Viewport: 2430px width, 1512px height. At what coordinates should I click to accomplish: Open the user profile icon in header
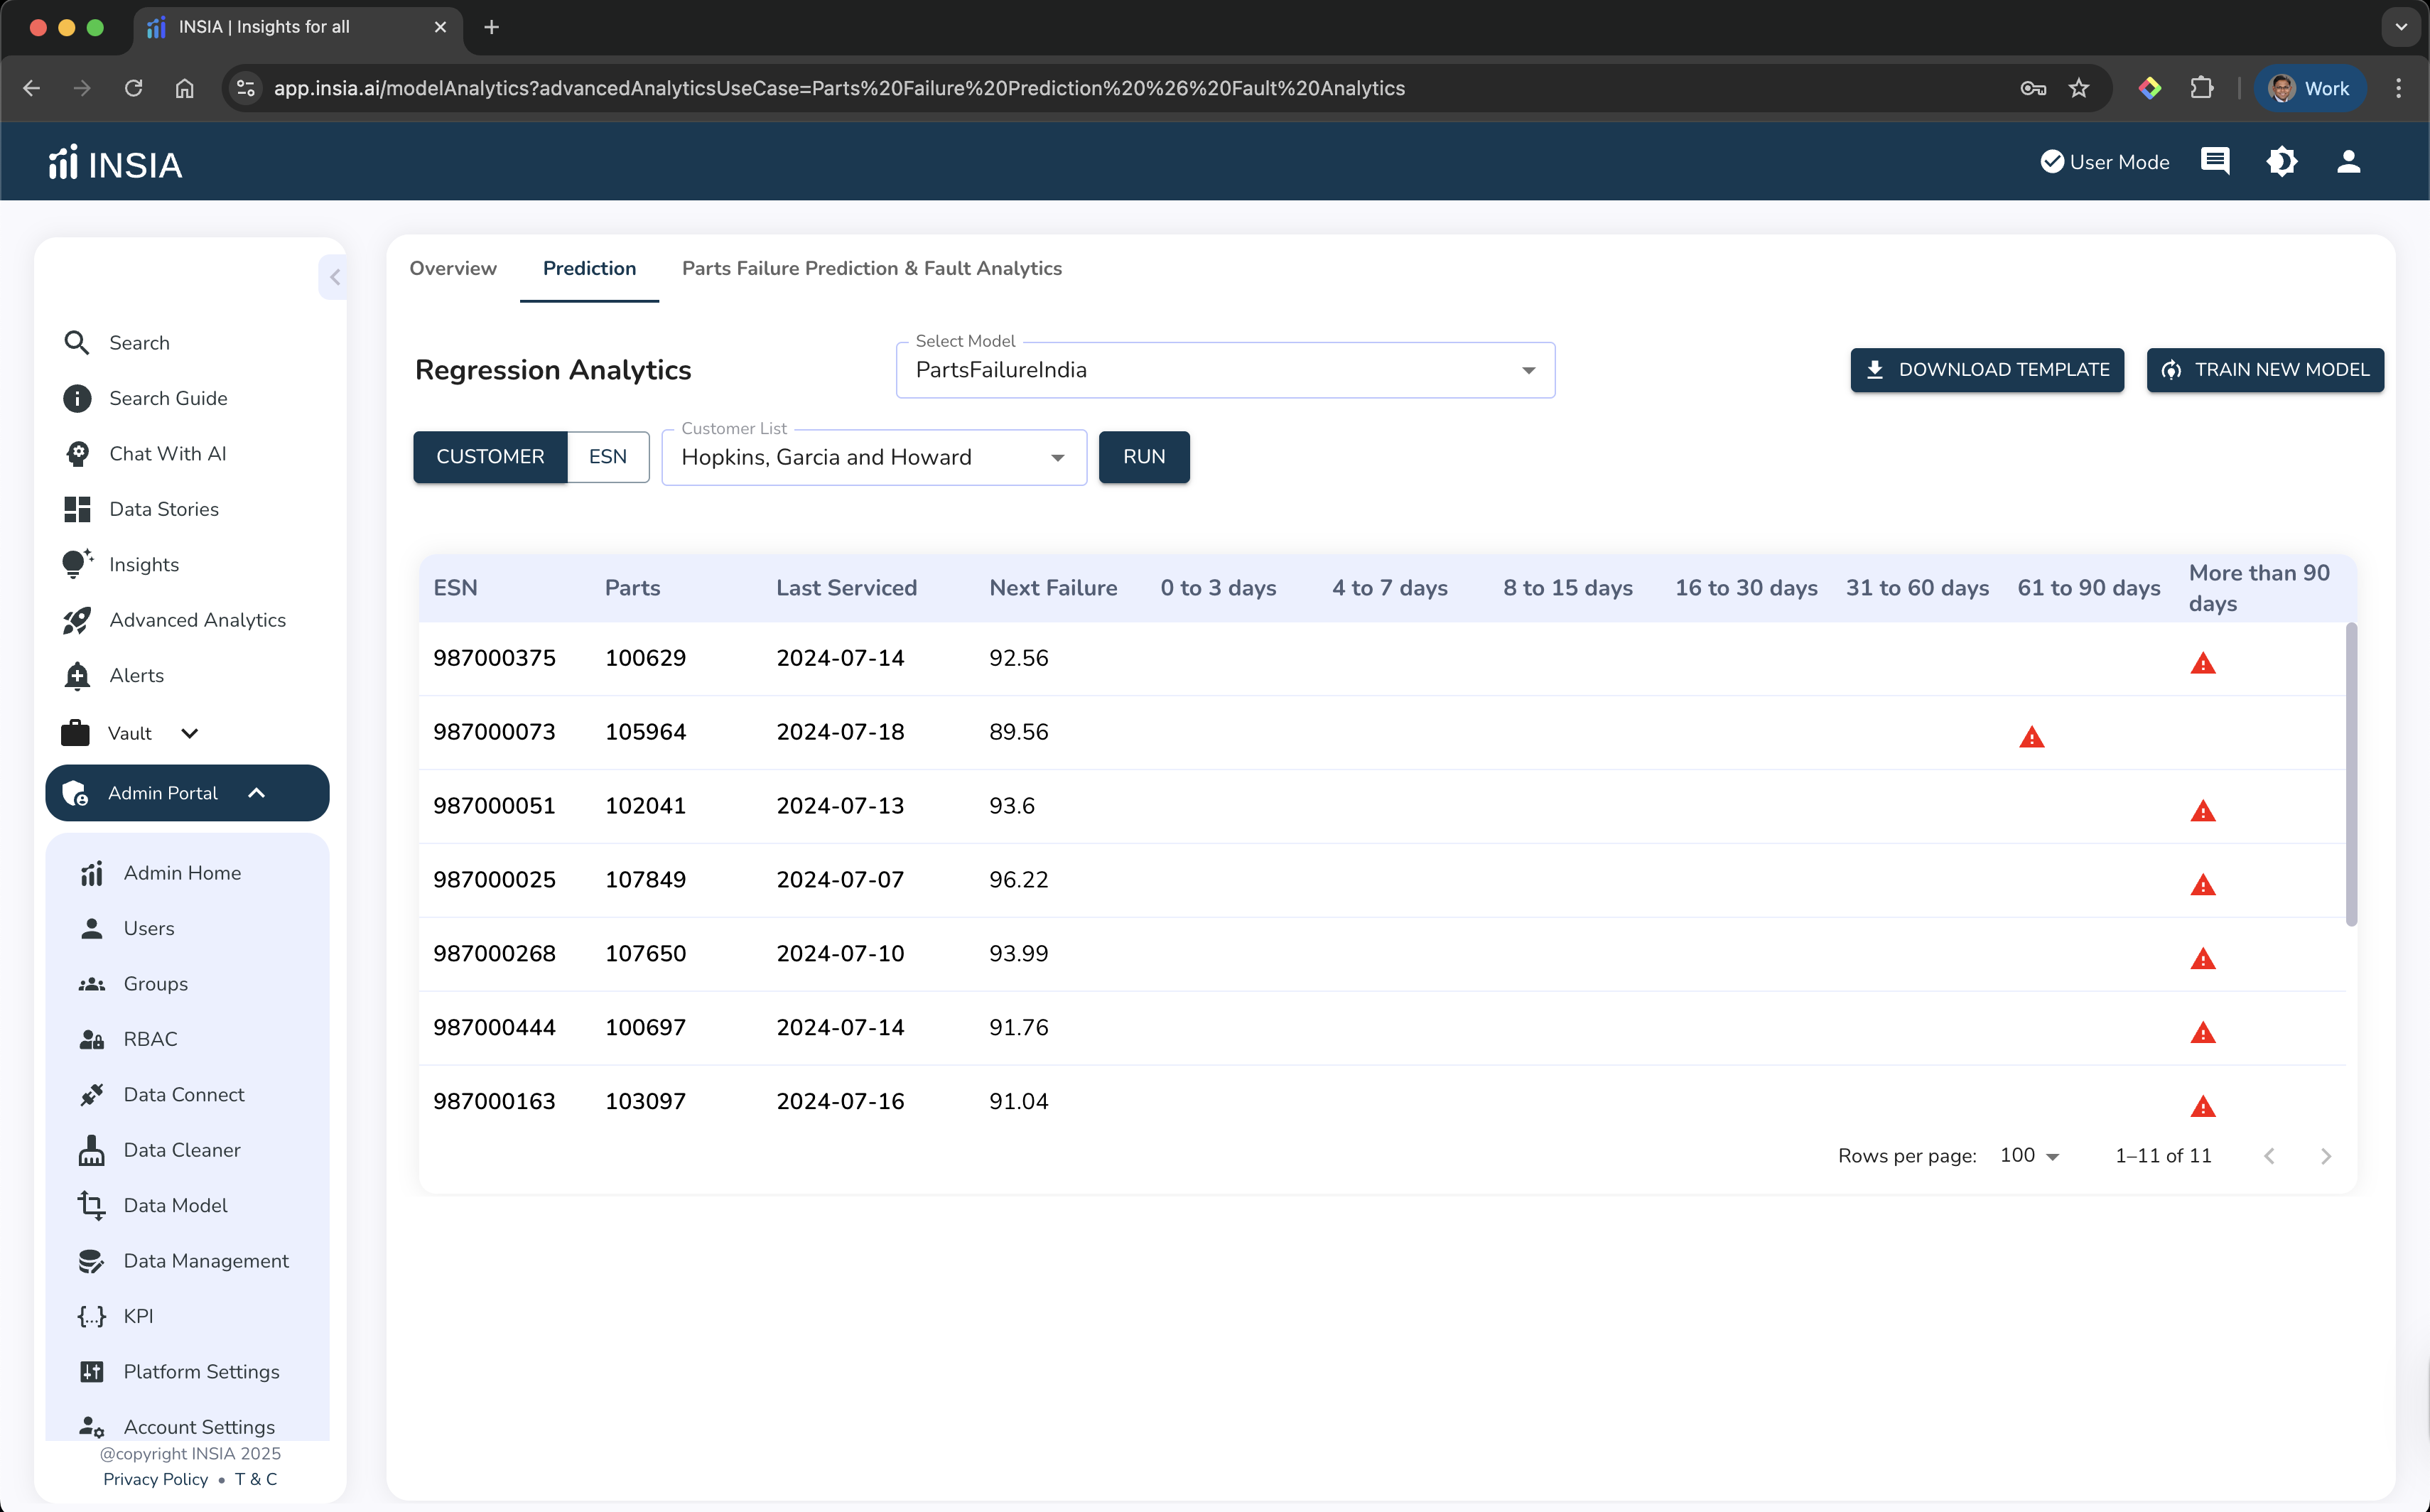click(2348, 161)
